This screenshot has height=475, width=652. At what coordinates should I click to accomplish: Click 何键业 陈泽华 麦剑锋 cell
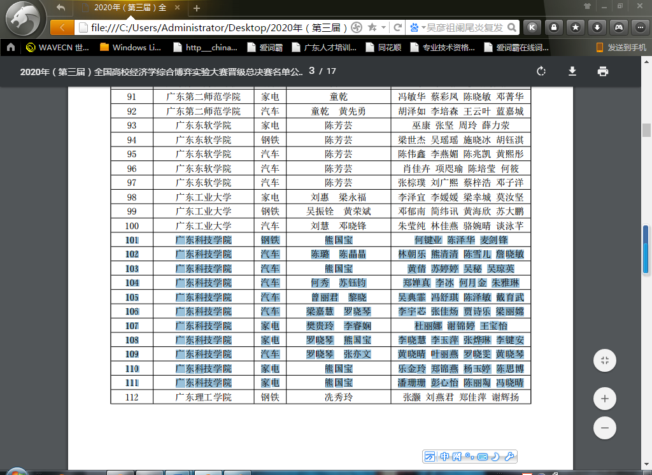461,240
